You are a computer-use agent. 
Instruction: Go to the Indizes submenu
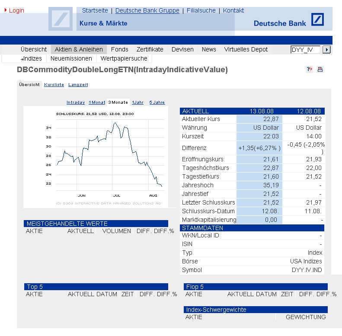31,58
